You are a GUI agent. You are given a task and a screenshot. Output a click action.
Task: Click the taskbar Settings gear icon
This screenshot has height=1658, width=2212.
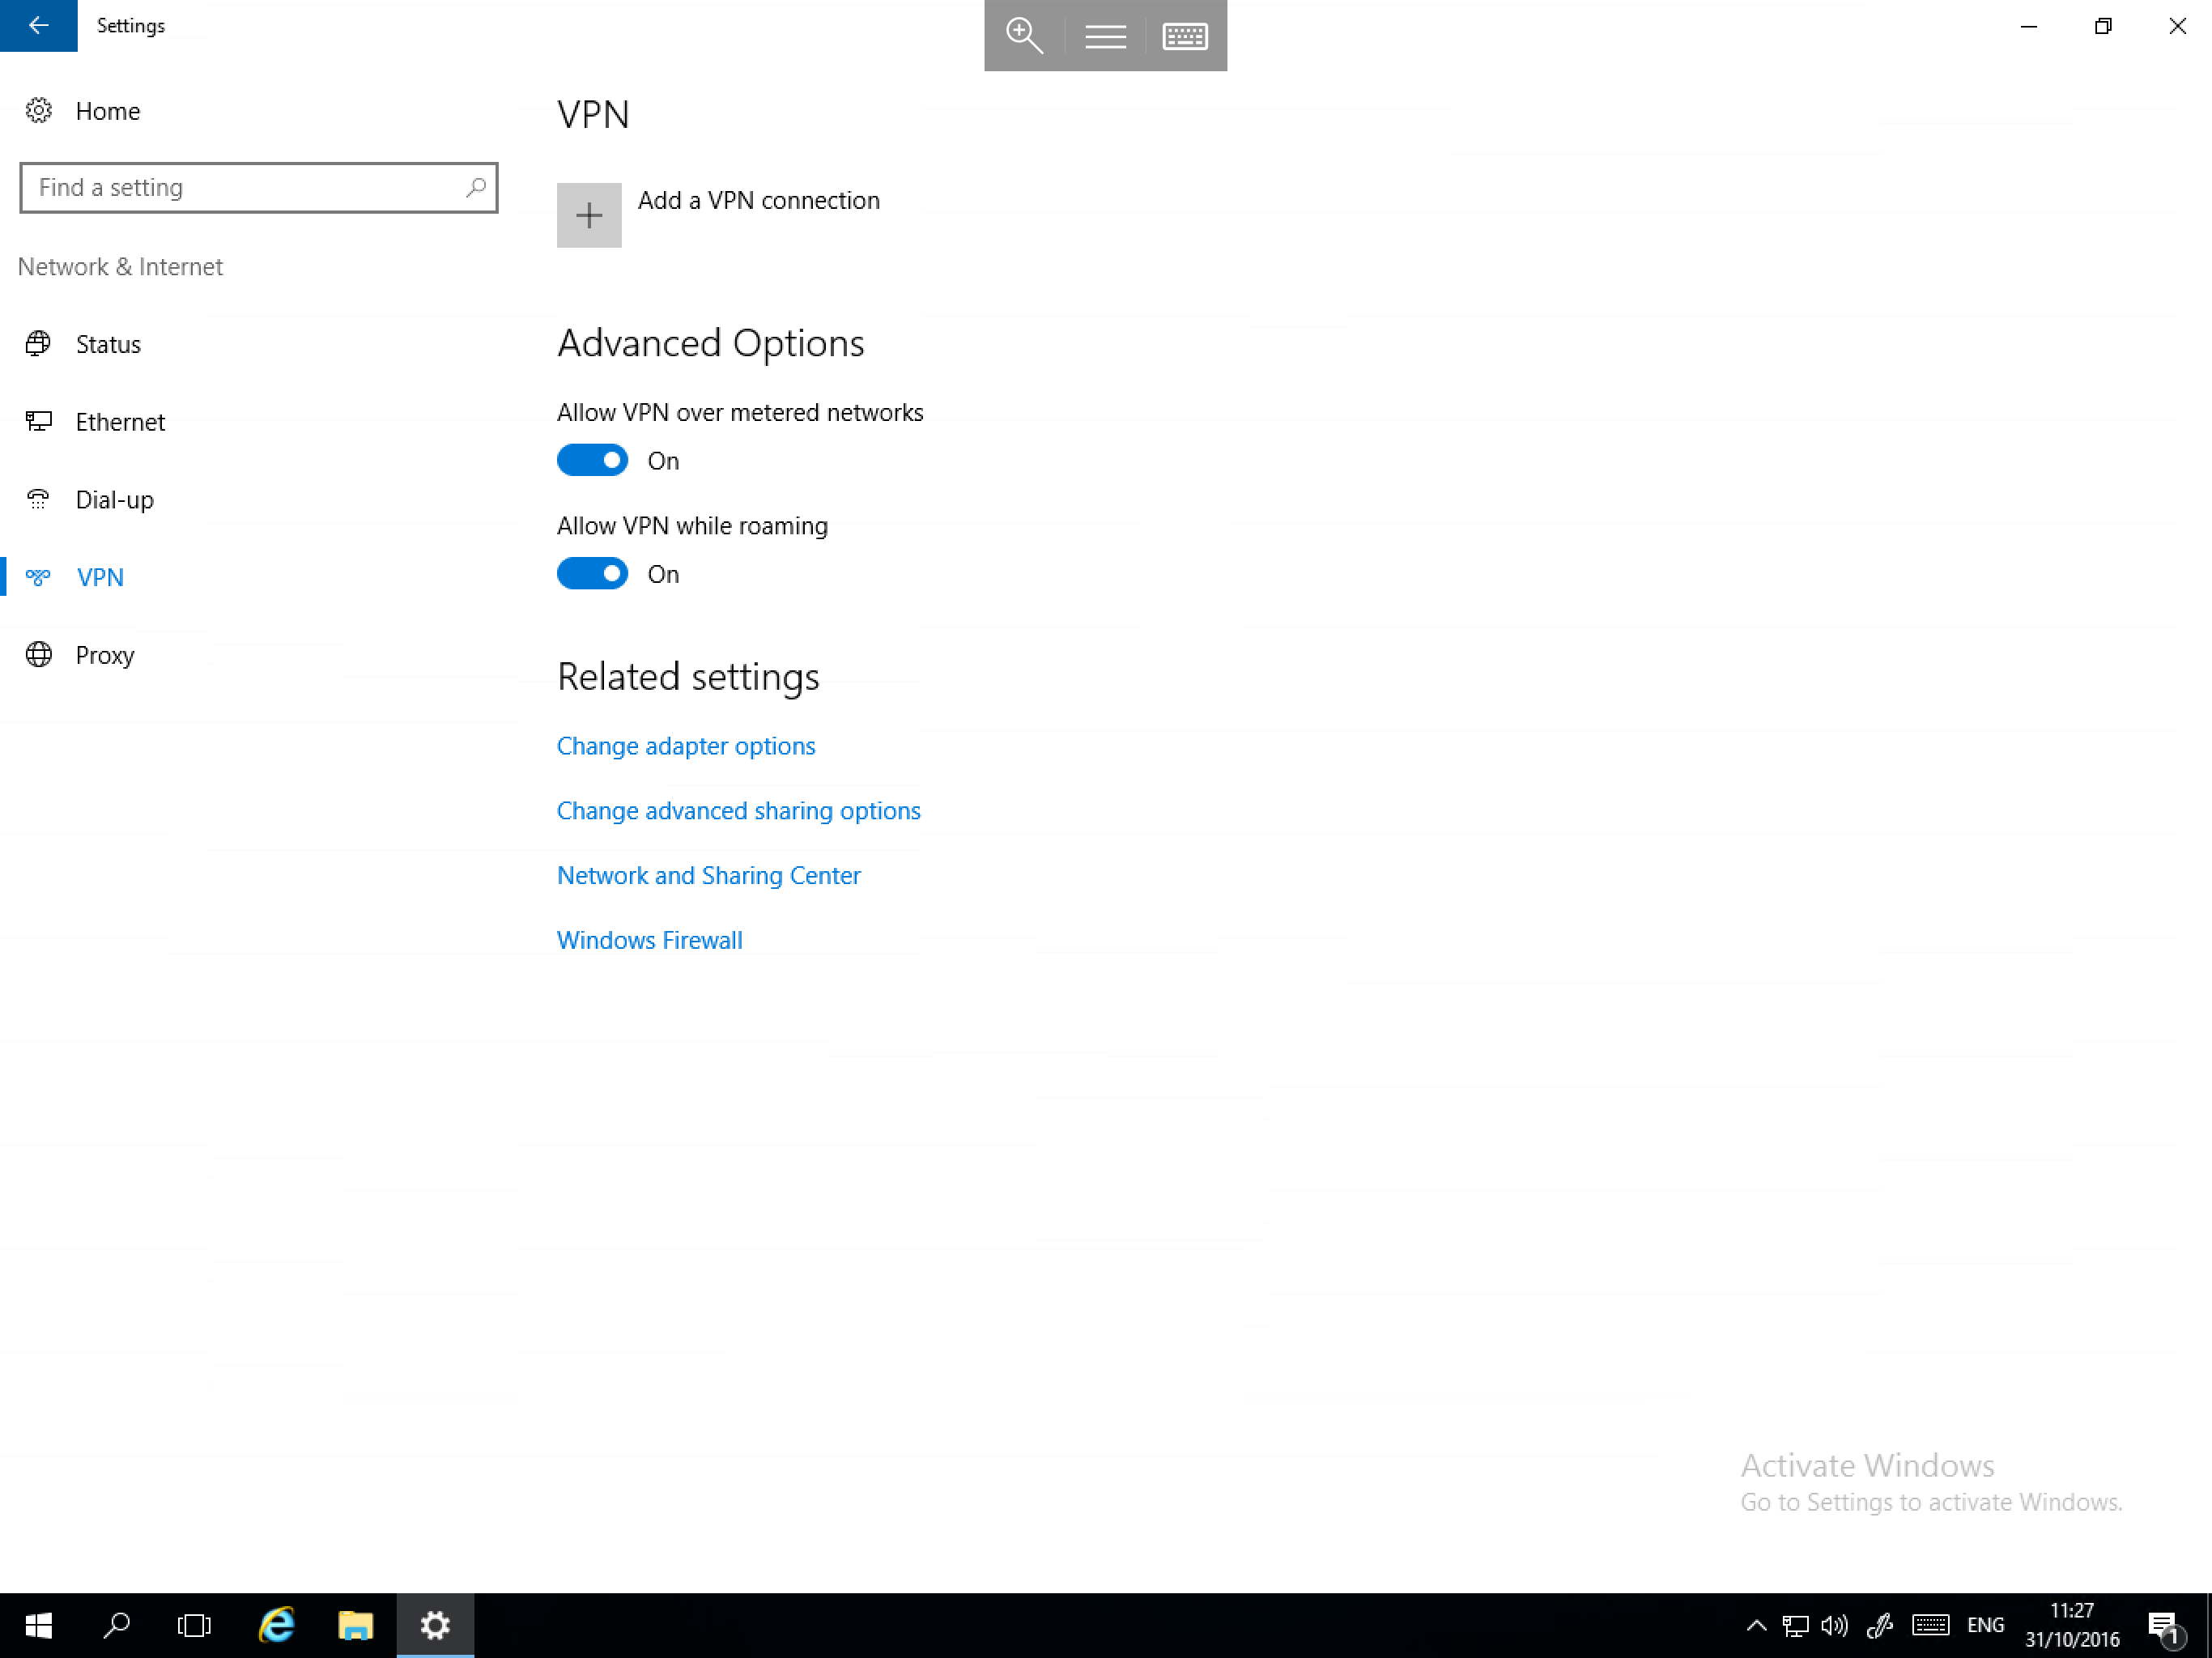click(436, 1625)
